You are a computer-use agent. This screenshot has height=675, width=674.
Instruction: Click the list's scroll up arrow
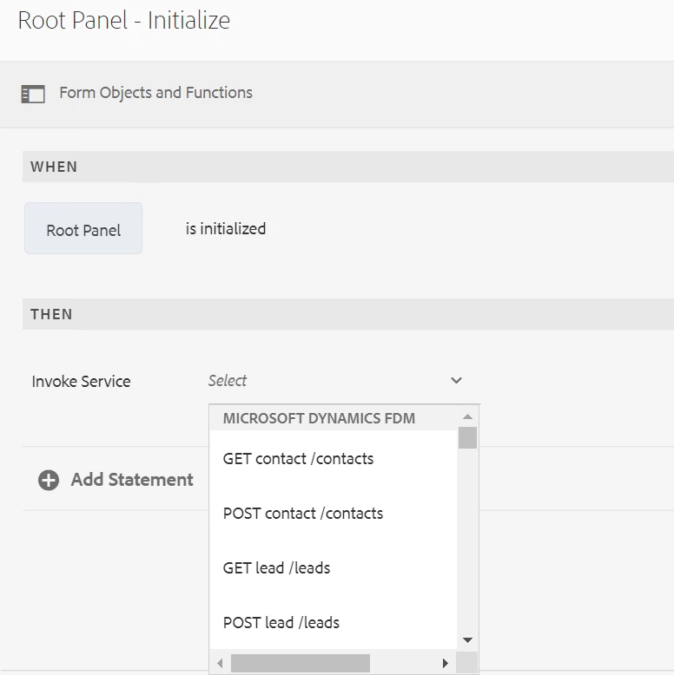click(467, 417)
